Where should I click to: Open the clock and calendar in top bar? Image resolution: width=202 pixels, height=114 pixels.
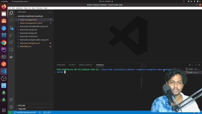(105, 1)
